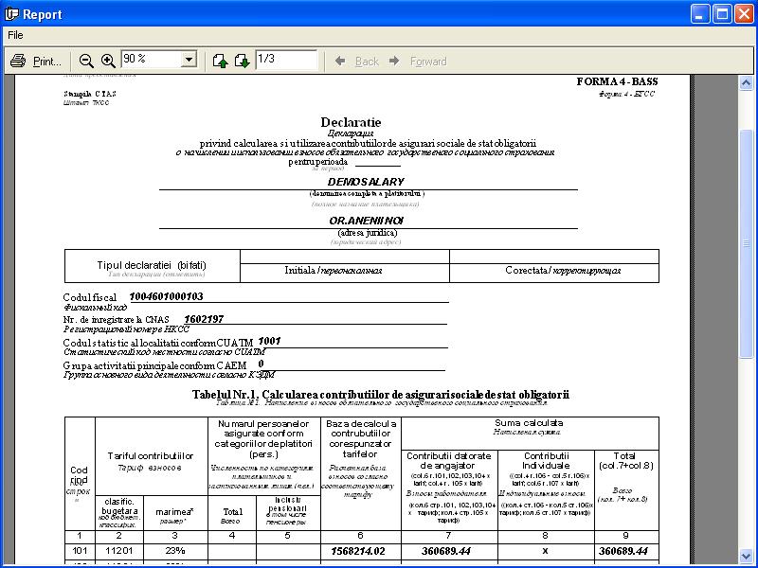Click the 90 % zoom combo box field
Image resolution: width=758 pixels, height=568 pixels.
pos(150,60)
